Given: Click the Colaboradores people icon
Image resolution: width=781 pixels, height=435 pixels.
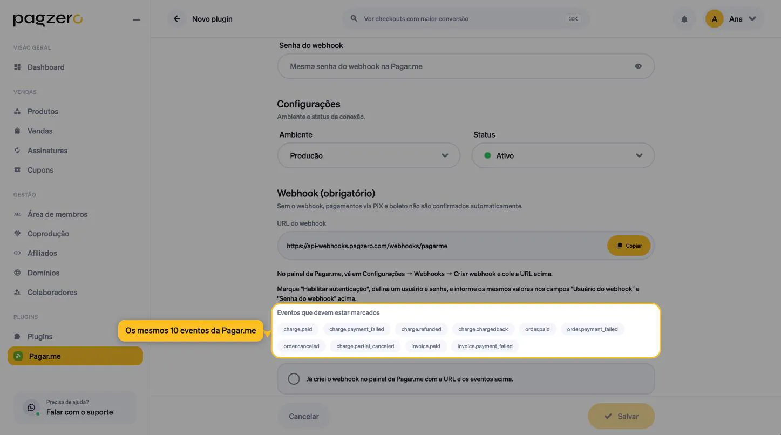Looking at the screenshot, I should click(17, 293).
